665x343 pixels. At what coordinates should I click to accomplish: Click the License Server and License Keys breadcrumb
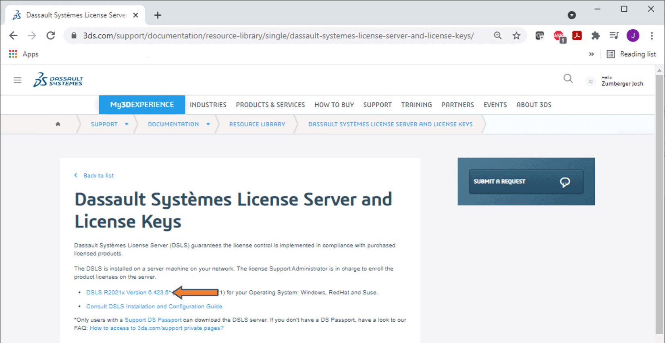(390, 124)
